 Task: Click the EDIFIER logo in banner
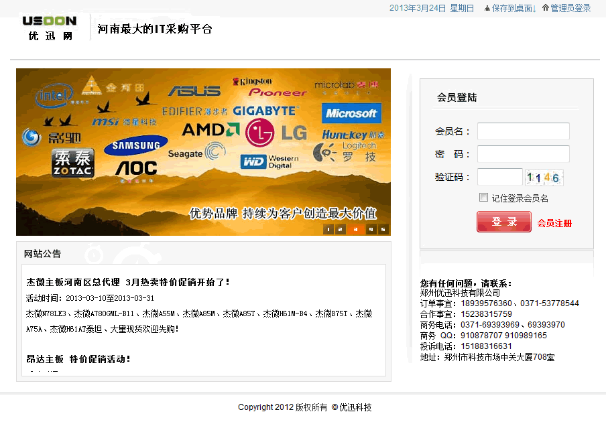pyautogui.click(x=195, y=112)
